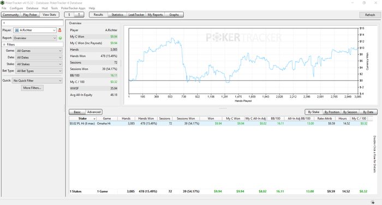Viewport: 382px width, 205px height.
Task: Open the Stake filter dropdown
Action: tap(39, 64)
